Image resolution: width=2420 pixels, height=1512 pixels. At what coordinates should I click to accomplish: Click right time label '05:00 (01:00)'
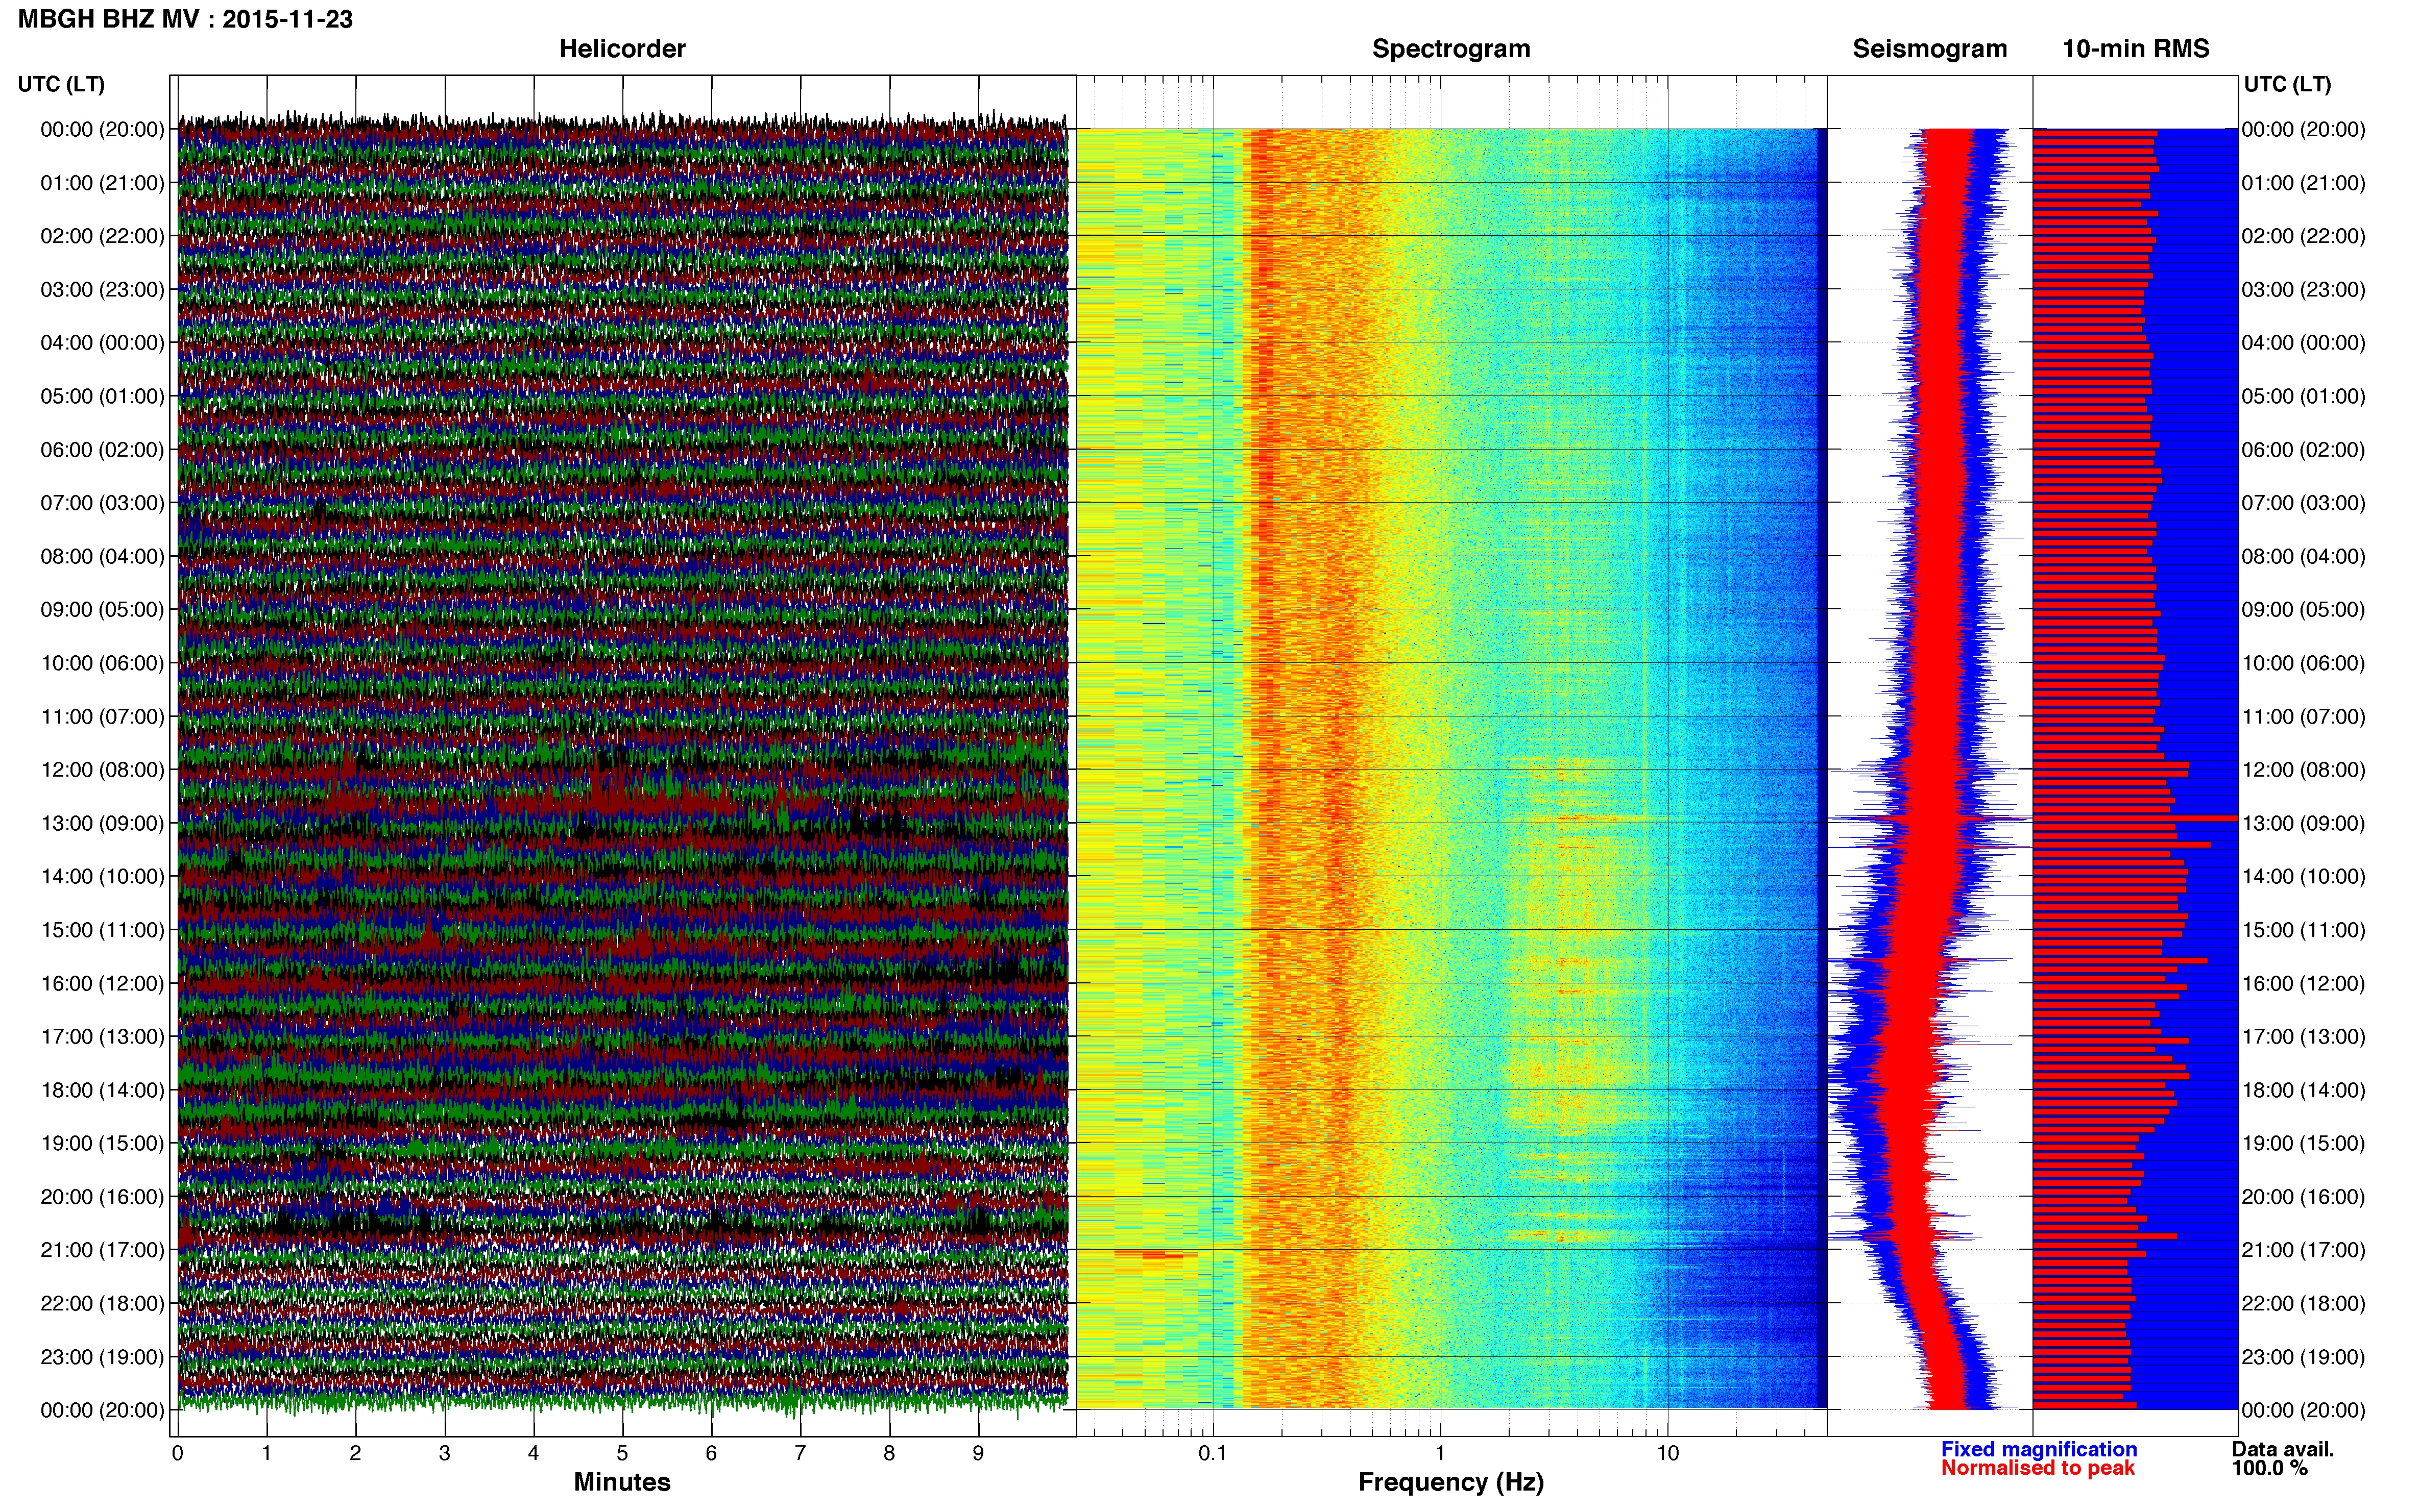[x=2303, y=396]
